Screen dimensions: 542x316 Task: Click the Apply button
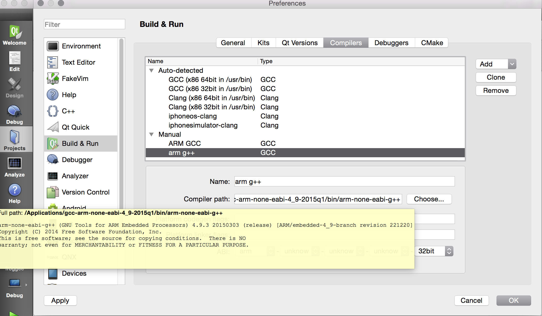(60, 301)
